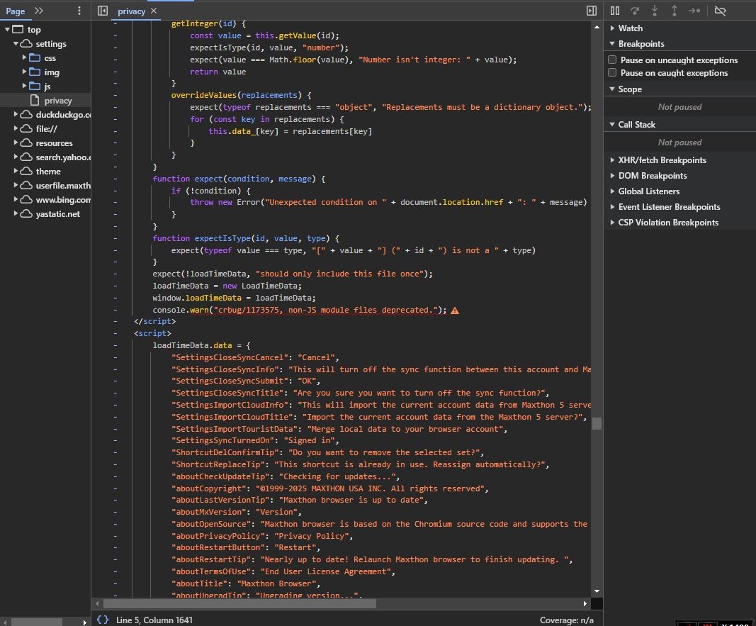The width and height of the screenshot is (756, 626).
Task: Click the duckduckgo domain cloud icon
Action: click(x=26, y=115)
